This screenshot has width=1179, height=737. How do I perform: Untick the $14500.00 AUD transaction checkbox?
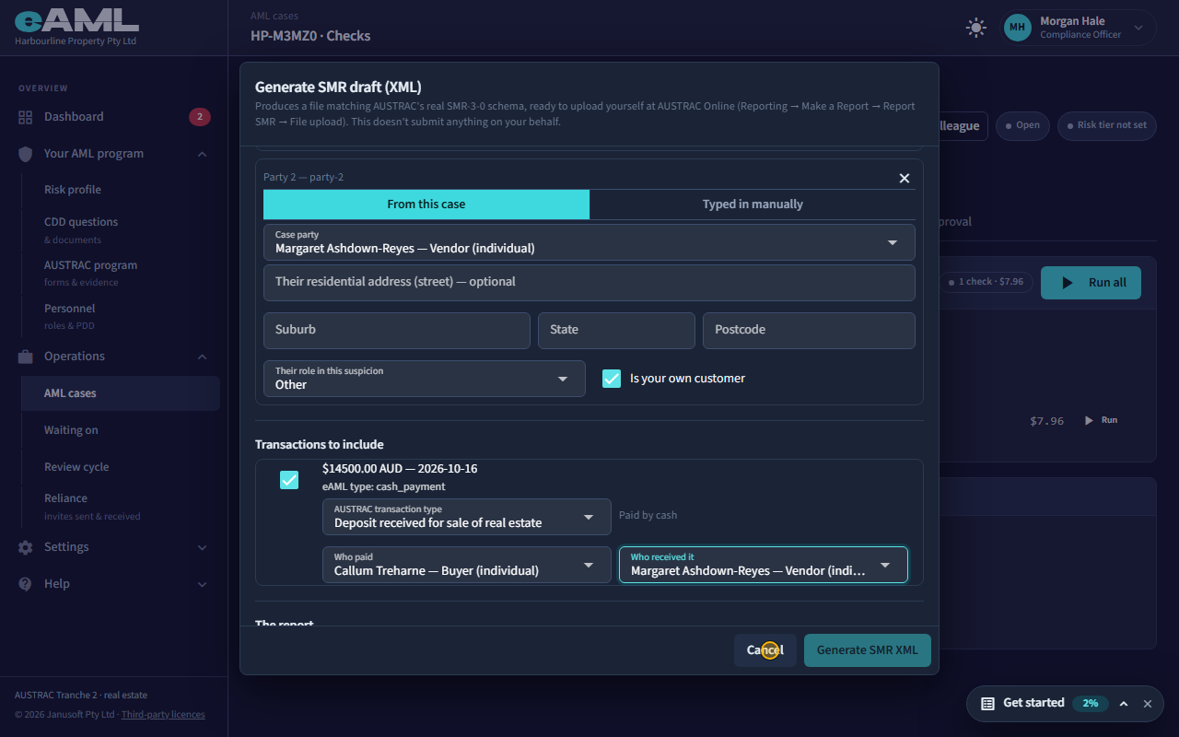pos(289,480)
